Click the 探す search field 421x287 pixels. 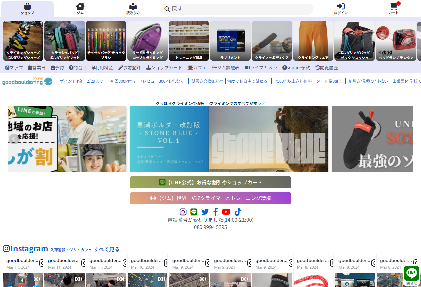click(237, 9)
